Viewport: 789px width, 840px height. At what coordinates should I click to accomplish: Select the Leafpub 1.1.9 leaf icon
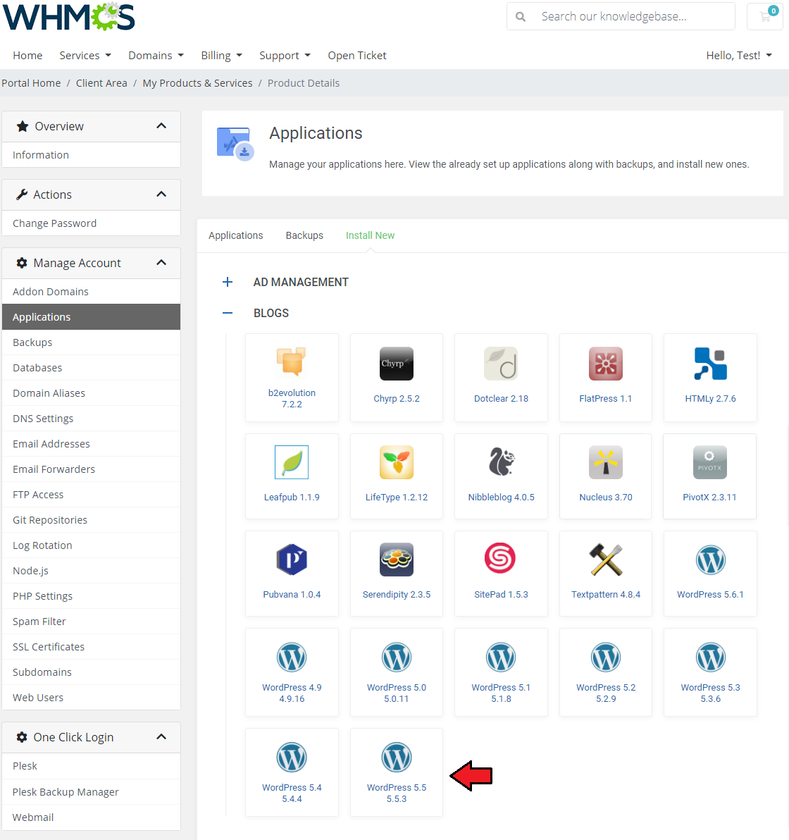pyautogui.click(x=292, y=462)
